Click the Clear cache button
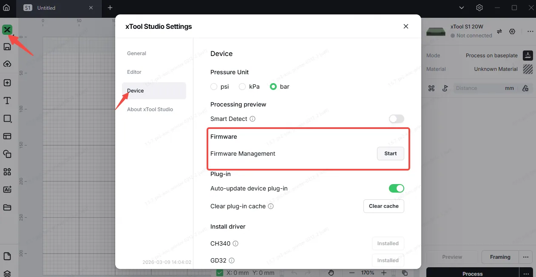The width and height of the screenshot is (536, 277). (x=384, y=206)
